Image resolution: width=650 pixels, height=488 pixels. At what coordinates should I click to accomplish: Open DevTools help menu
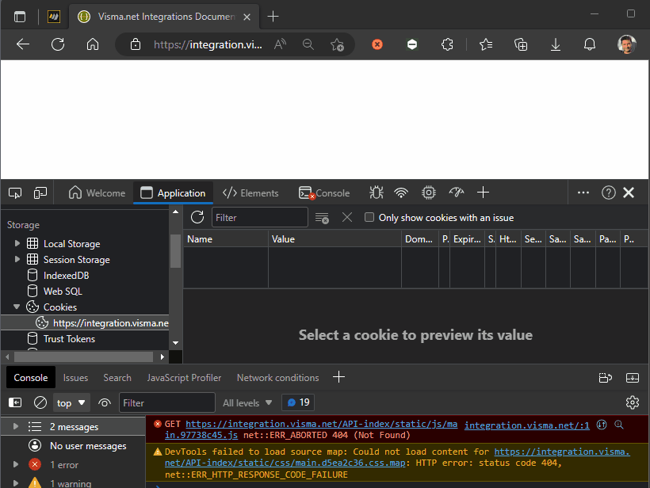coord(609,193)
